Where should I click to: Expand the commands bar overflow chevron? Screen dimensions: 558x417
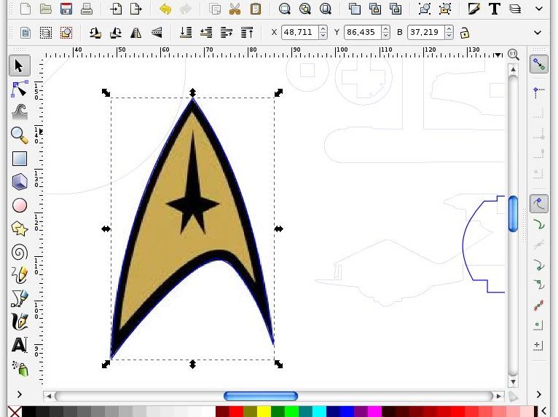(x=539, y=8)
